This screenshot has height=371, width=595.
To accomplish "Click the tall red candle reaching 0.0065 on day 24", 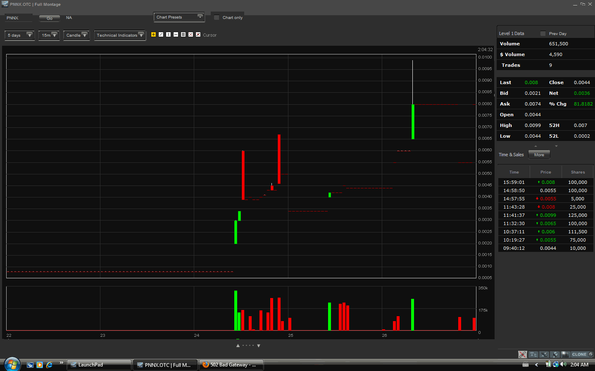I will pyautogui.click(x=279, y=159).
